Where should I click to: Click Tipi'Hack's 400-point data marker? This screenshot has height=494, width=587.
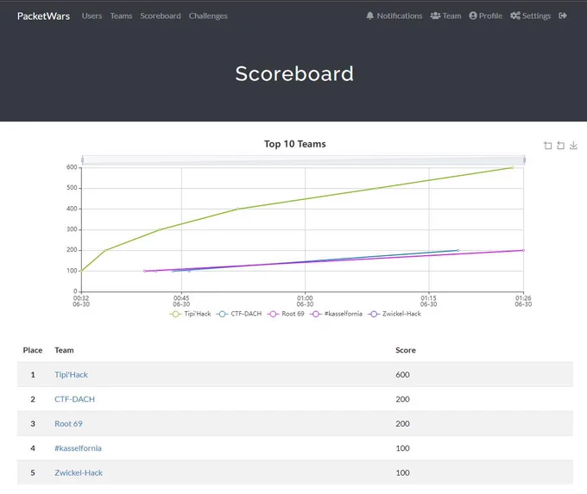tap(237, 209)
